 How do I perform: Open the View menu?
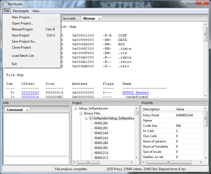pyautogui.click(x=36, y=11)
